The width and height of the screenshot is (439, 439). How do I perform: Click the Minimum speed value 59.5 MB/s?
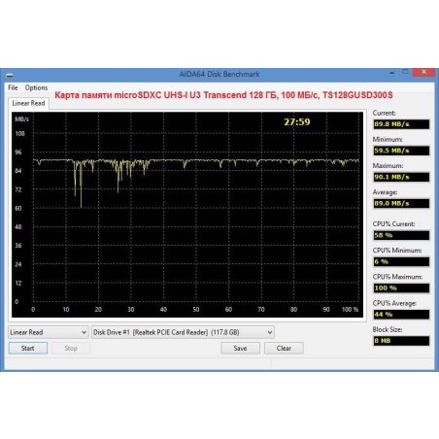click(401, 151)
